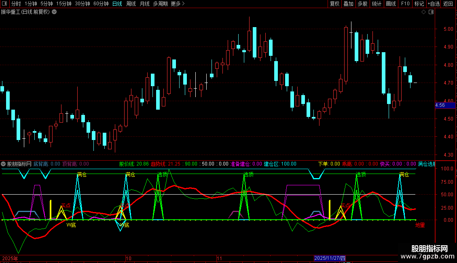The height and width of the screenshot is (263, 457).
Task: Click the panel layout icon at top-left
Action: (4, 4)
